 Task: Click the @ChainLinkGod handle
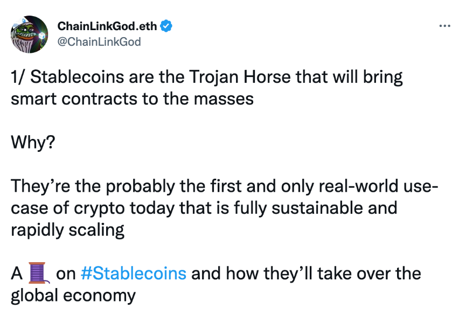coord(99,42)
